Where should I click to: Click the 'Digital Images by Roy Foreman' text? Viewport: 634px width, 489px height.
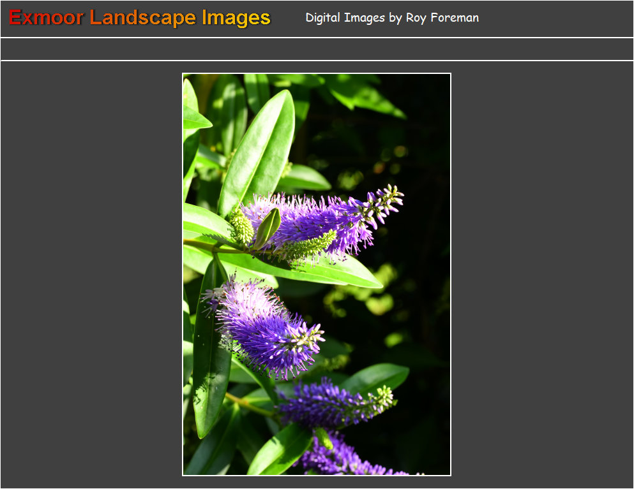(x=391, y=18)
